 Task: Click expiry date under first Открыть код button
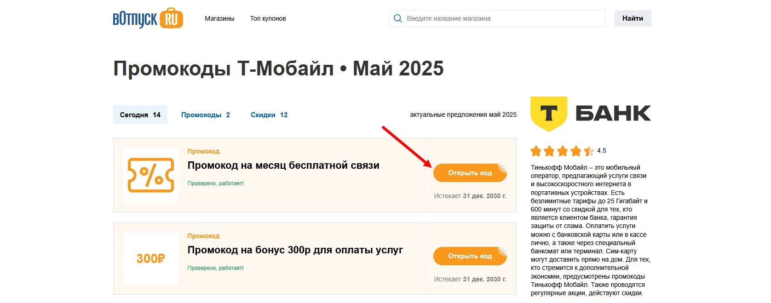pos(470,196)
